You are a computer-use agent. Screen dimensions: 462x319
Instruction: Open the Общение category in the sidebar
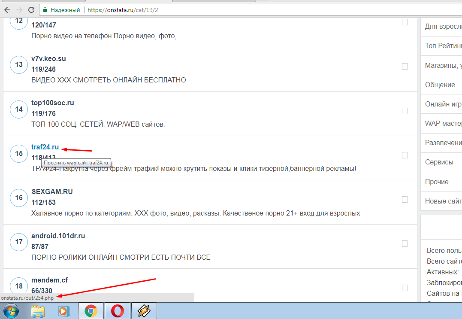pyautogui.click(x=440, y=85)
